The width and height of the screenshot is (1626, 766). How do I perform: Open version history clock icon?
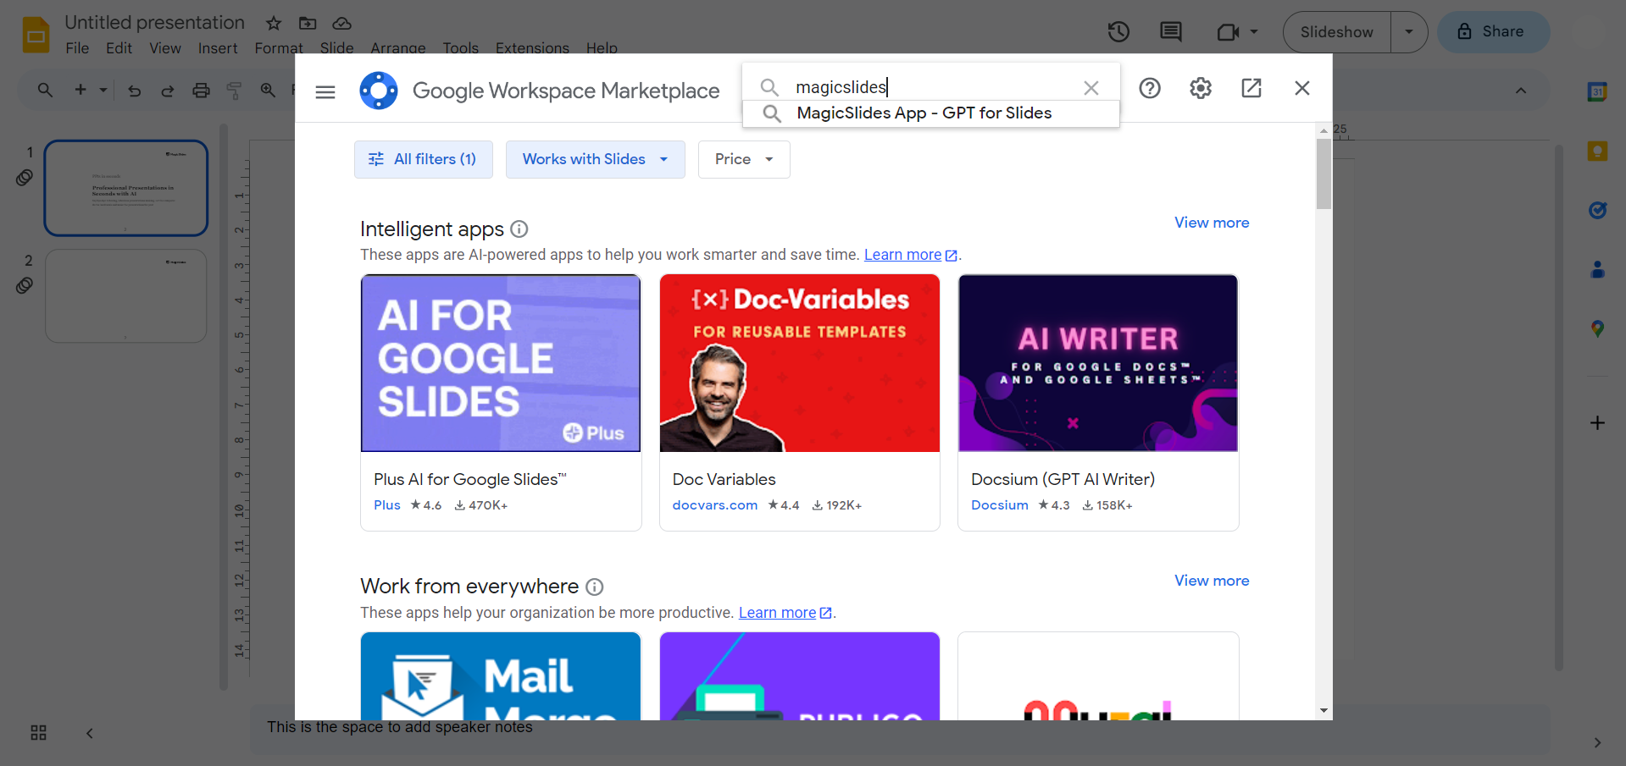click(x=1118, y=32)
